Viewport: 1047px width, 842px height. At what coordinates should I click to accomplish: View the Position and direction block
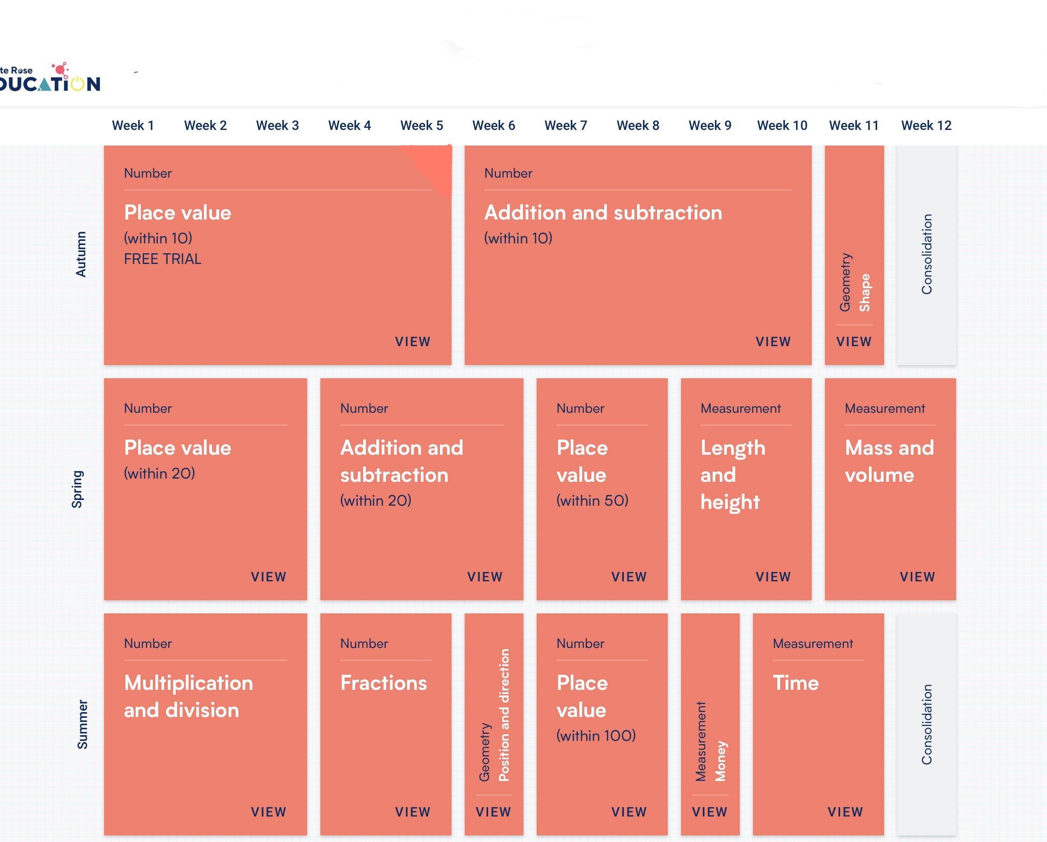493,812
